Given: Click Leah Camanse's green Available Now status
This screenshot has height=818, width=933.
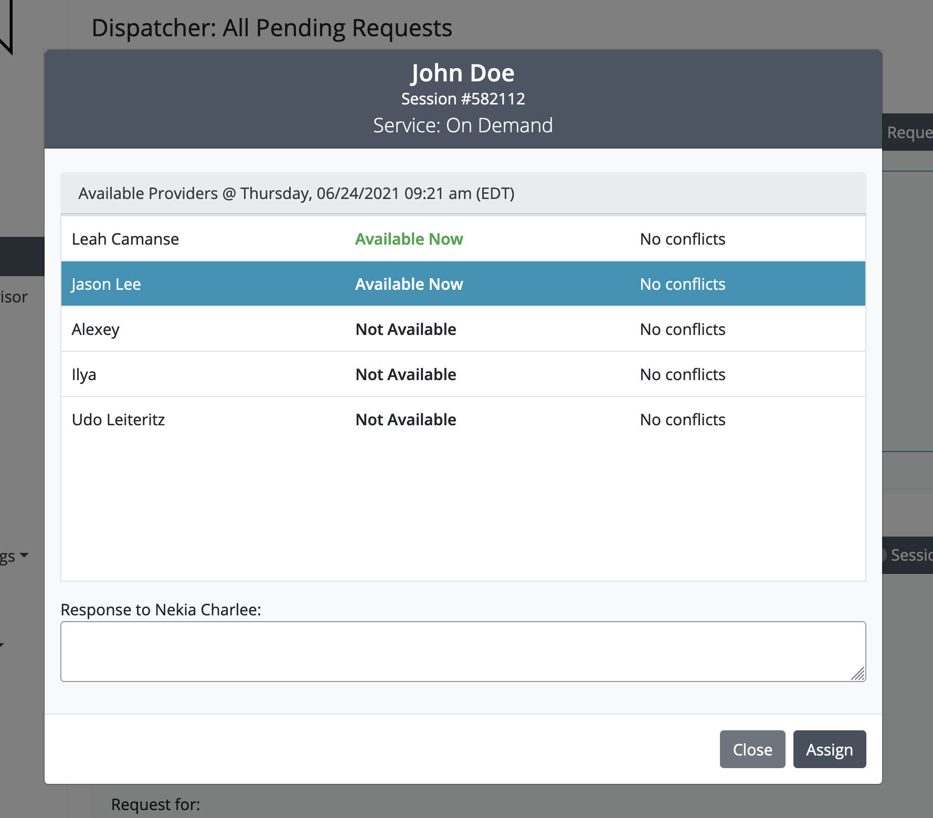Looking at the screenshot, I should pyautogui.click(x=409, y=239).
